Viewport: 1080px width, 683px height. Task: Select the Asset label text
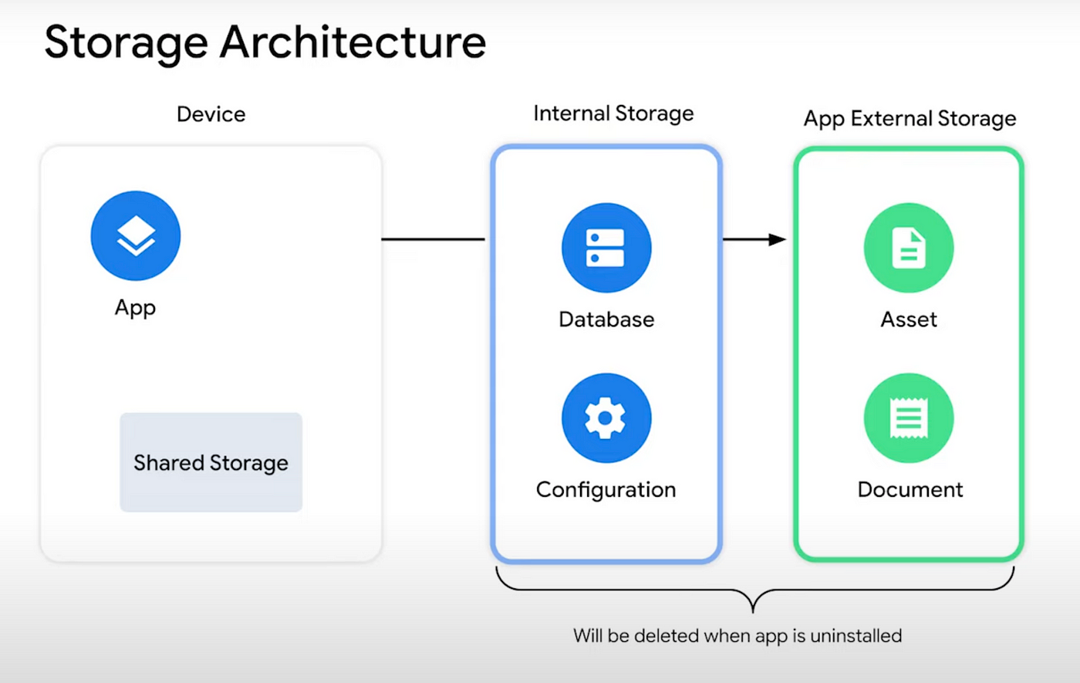[909, 320]
